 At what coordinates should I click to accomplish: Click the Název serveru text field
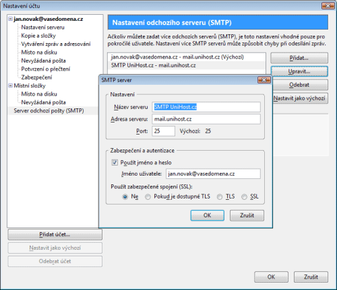pos(206,107)
